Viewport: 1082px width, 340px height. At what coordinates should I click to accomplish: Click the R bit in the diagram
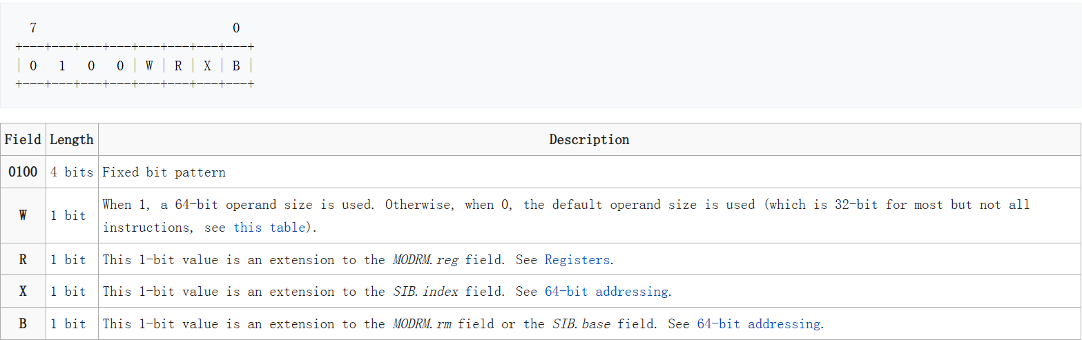coord(178,66)
